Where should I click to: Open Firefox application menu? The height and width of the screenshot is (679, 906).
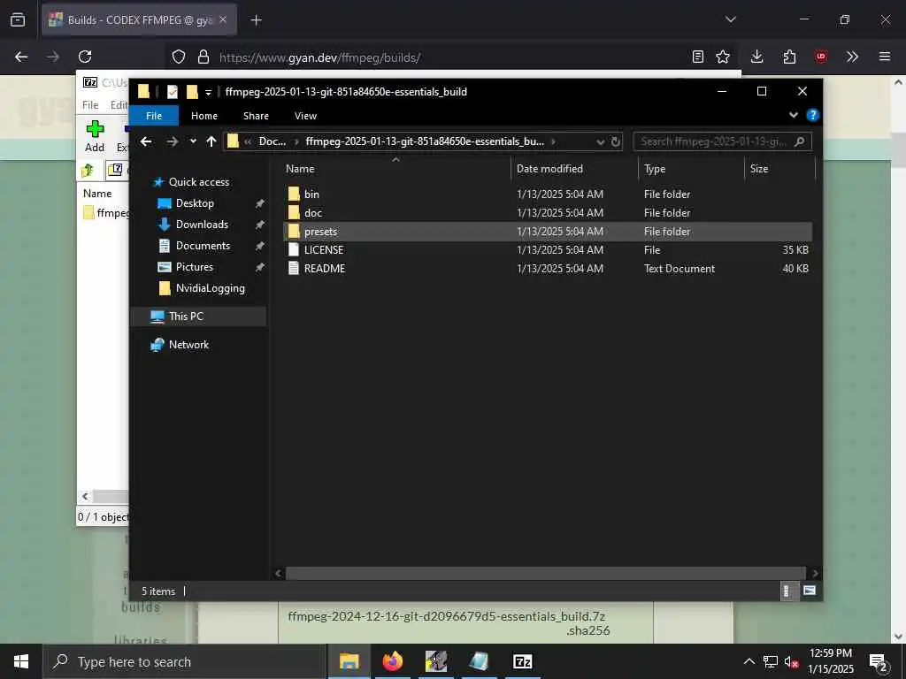click(884, 57)
